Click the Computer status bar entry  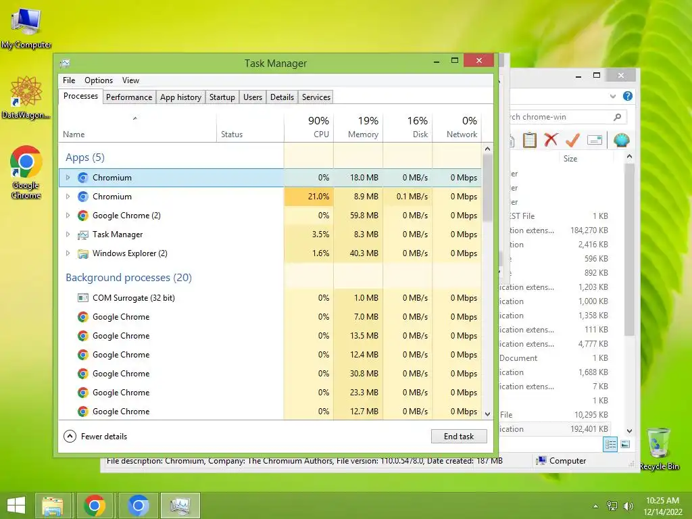[561, 461]
